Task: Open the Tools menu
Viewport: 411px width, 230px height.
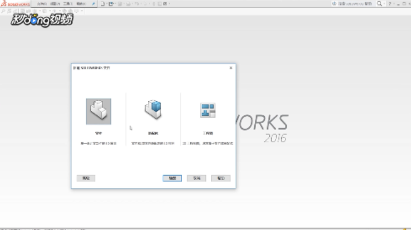Action: tap(68, 4)
